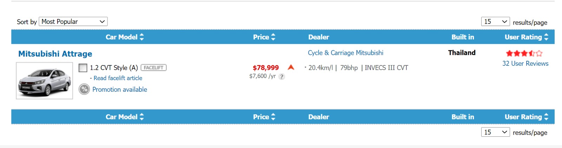Click the Promotion available link

[x=120, y=89]
